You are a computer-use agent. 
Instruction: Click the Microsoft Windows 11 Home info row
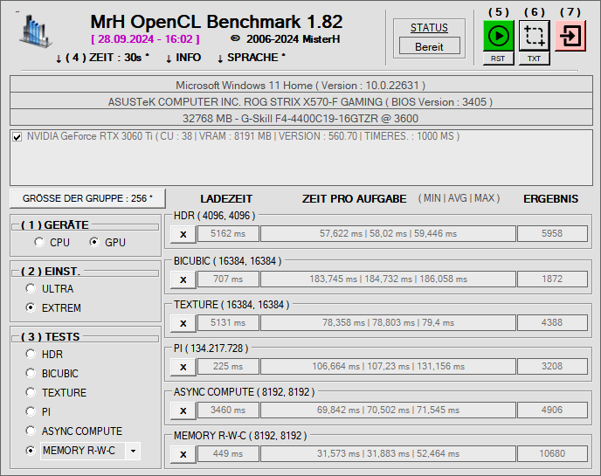[x=301, y=85]
